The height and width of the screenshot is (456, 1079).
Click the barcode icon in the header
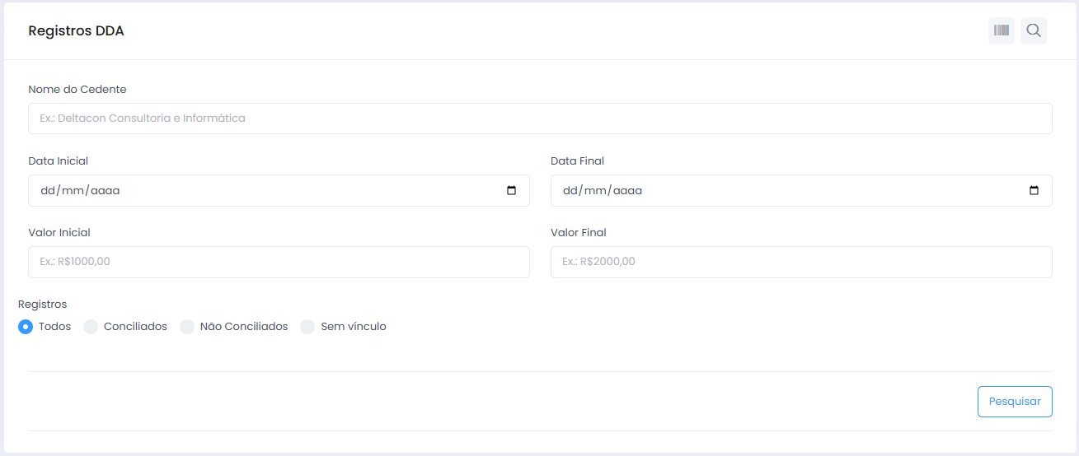point(1001,31)
